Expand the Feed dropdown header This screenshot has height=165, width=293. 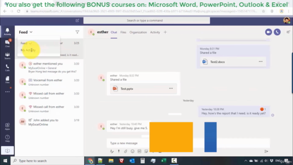(x=26, y=32)
